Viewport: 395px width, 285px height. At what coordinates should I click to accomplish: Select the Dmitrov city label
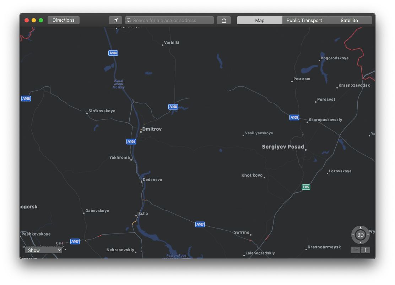tap(152, 129)
